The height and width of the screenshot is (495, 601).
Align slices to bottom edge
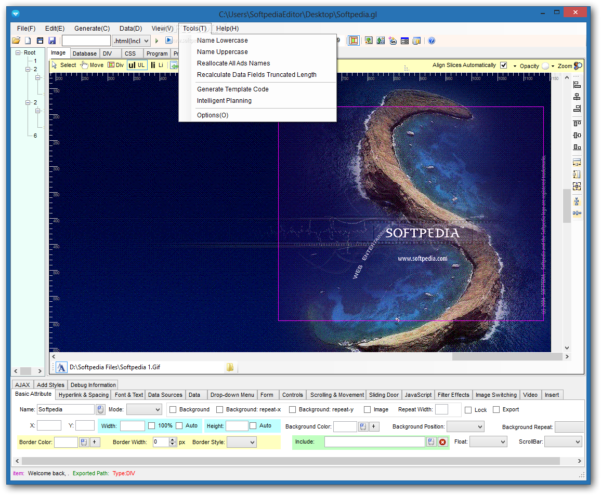tap(577, 147)
